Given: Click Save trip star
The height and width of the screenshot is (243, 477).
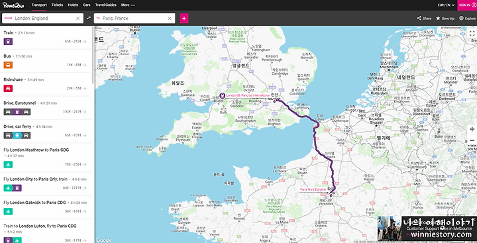Looking at the screenshot, I should [445, 19].
